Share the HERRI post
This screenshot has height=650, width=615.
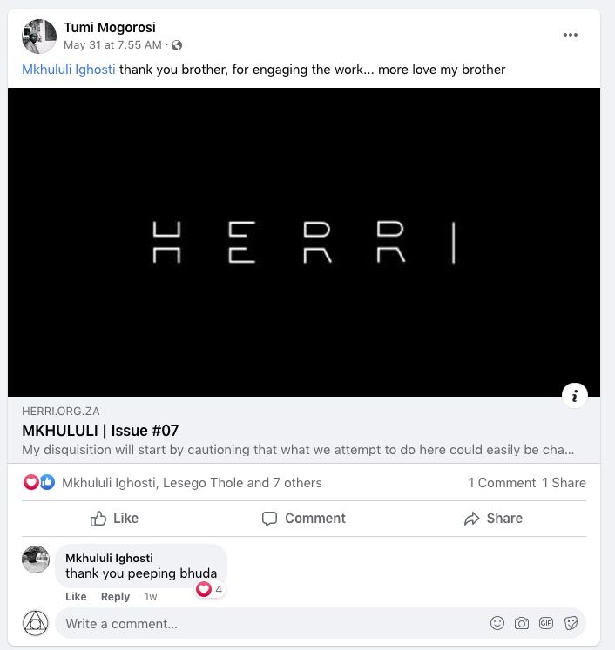coord(493,519)
